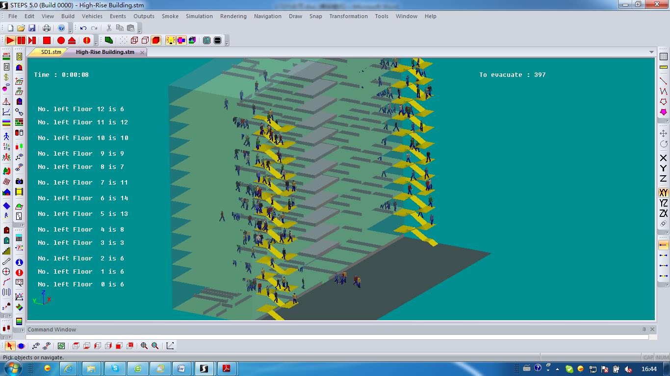Close the High-Rise Building.stm tab

[142, 52]
